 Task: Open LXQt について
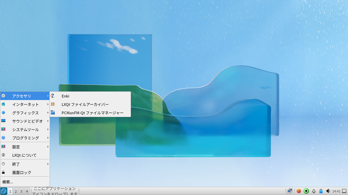[25, 155]
